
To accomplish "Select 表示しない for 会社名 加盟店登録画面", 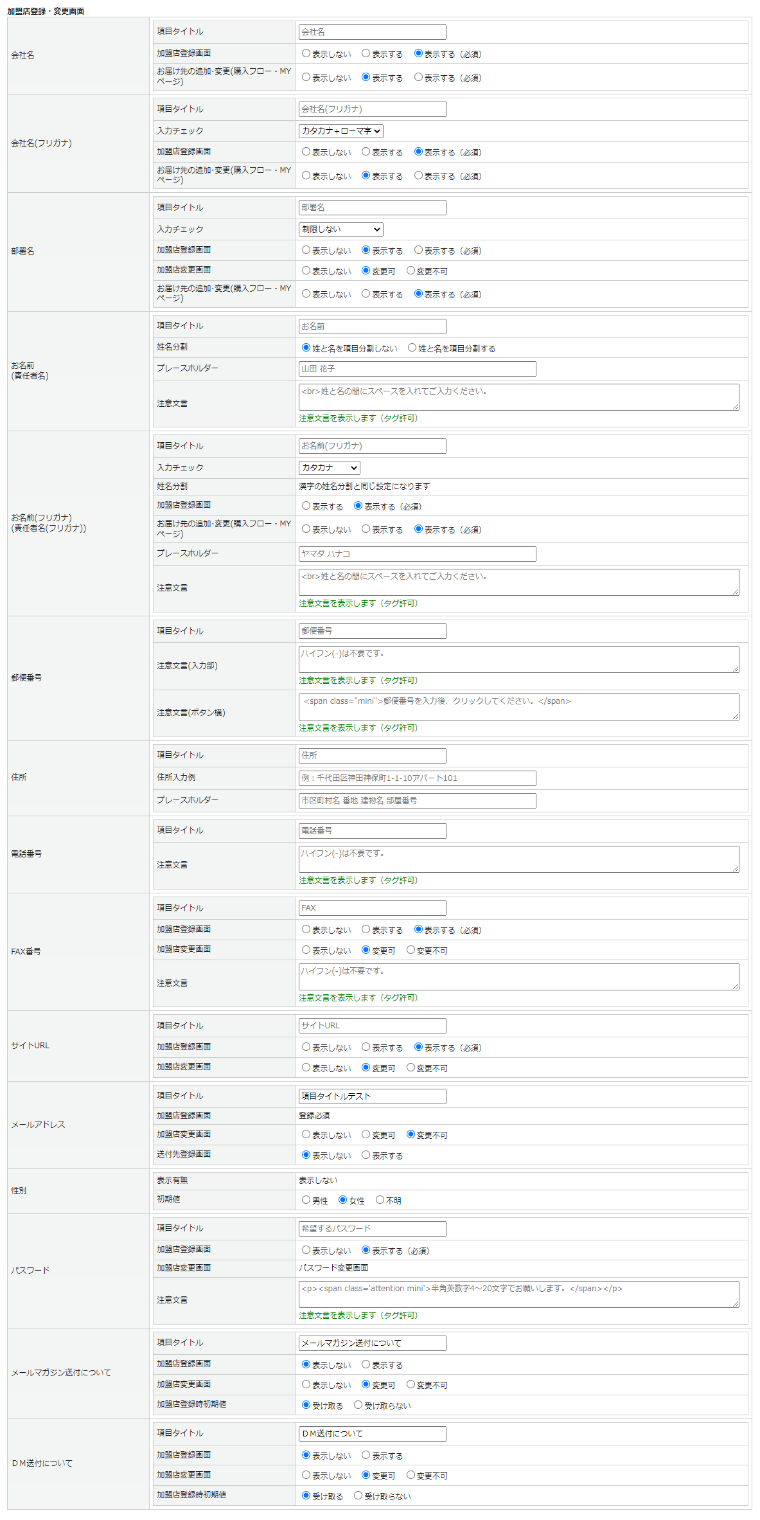I will 306,54.
